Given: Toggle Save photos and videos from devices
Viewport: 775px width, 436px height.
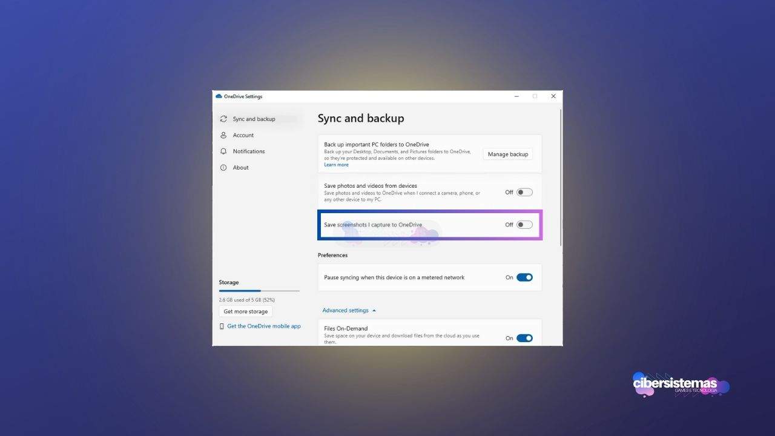Looking at the screenshot, I should click(524, 193).
